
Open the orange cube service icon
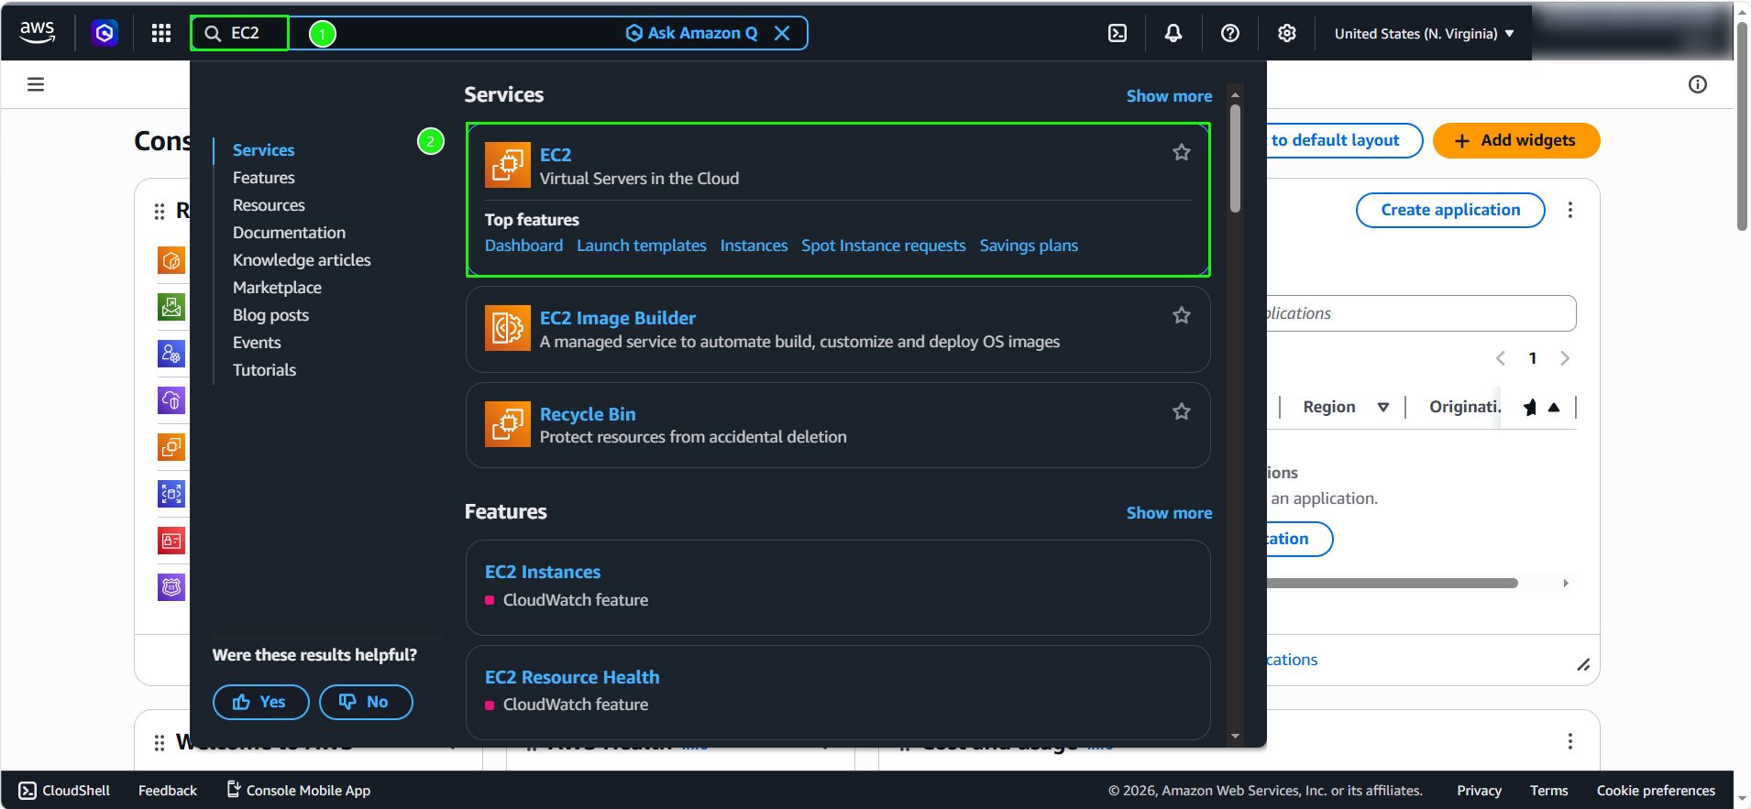171,260
